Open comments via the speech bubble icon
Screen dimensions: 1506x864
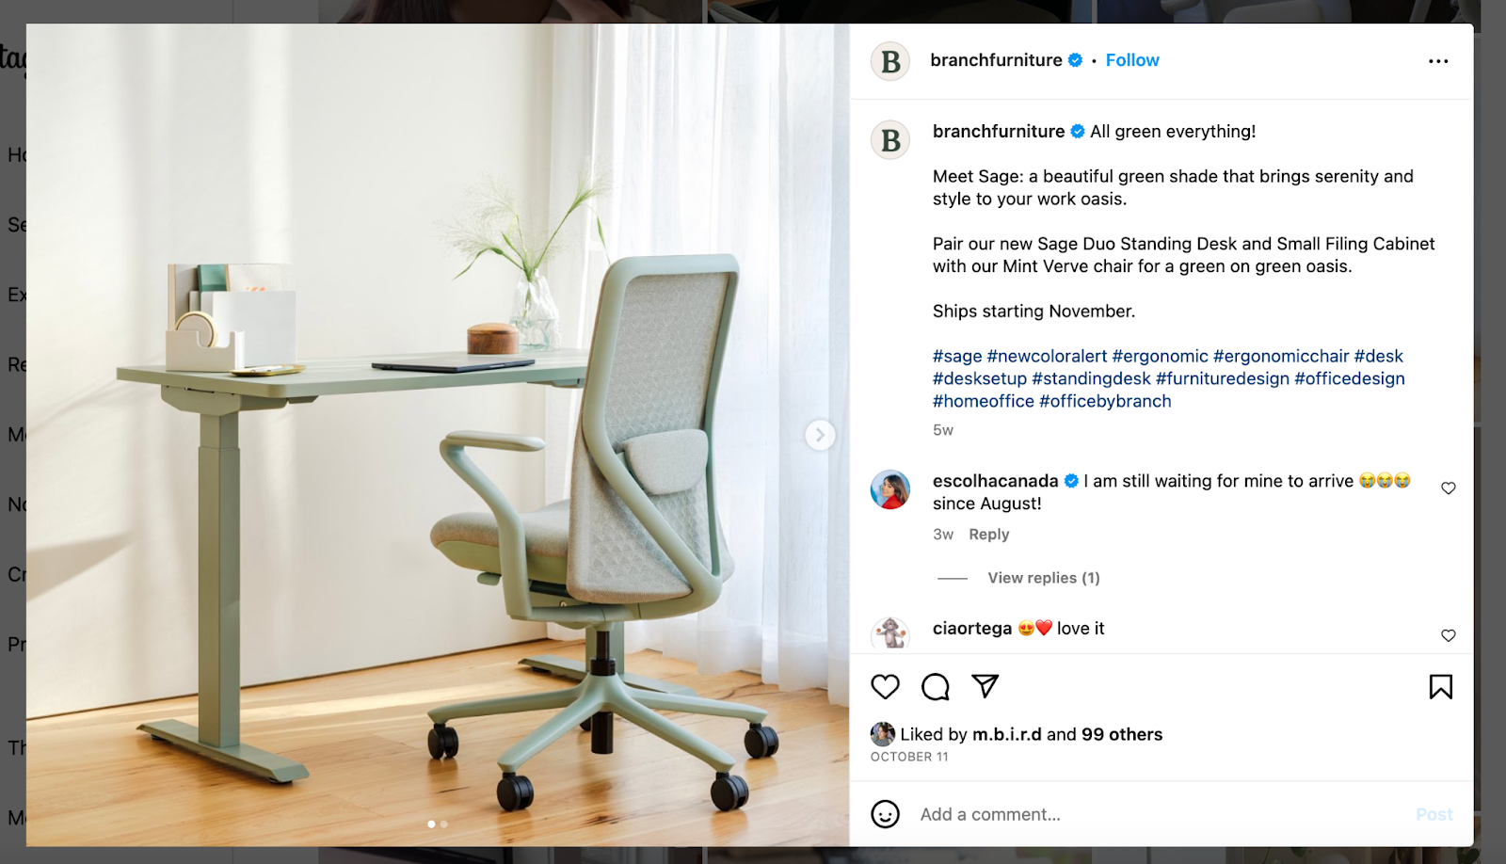[x=935, y=687]
